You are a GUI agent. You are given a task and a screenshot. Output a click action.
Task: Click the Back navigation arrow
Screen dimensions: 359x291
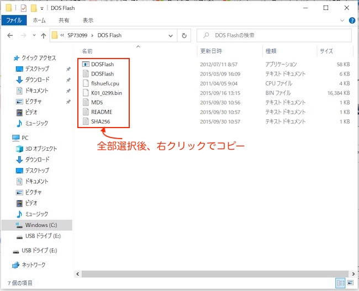pyautogui.click(x=10, y=35)
